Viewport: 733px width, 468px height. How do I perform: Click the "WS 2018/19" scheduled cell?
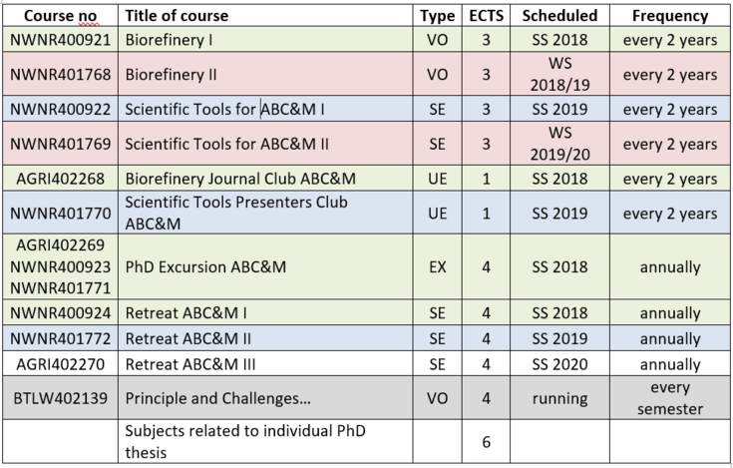pos(559,75)
